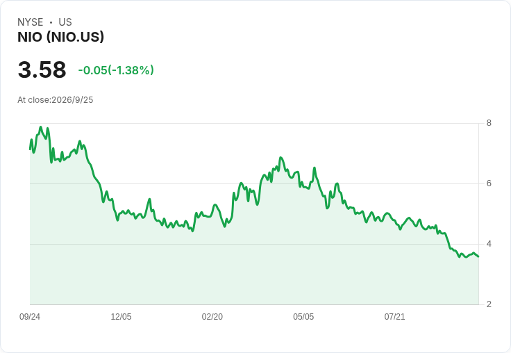Click the dot separator between NYSE and US
The width and height of the screenshot is (511, 353).
(x=51, y=22)
